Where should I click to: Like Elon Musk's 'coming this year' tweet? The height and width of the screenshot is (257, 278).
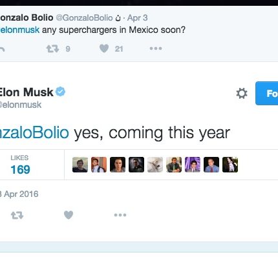[x=69, y=215]
